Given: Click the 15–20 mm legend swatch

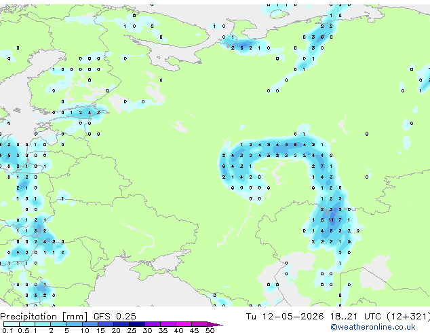Looking at the screenshot, I should pyautogui.click(x=106, y=324).
